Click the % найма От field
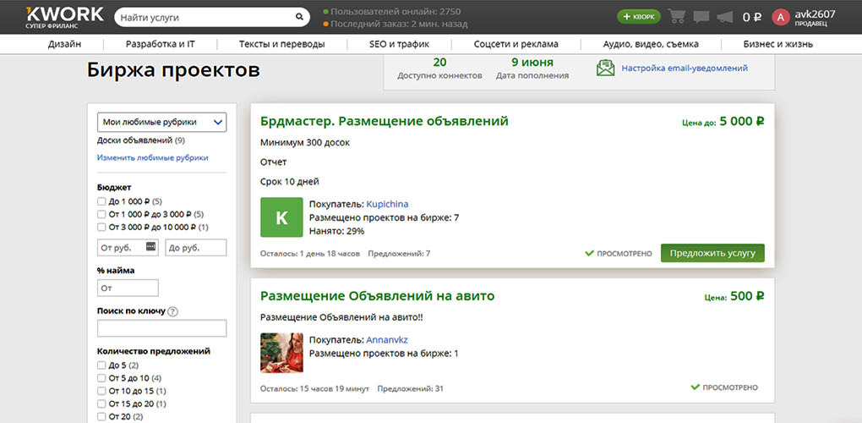Image resolution: width=862 pixels, height=423 pixels. (x=128, y=288)
